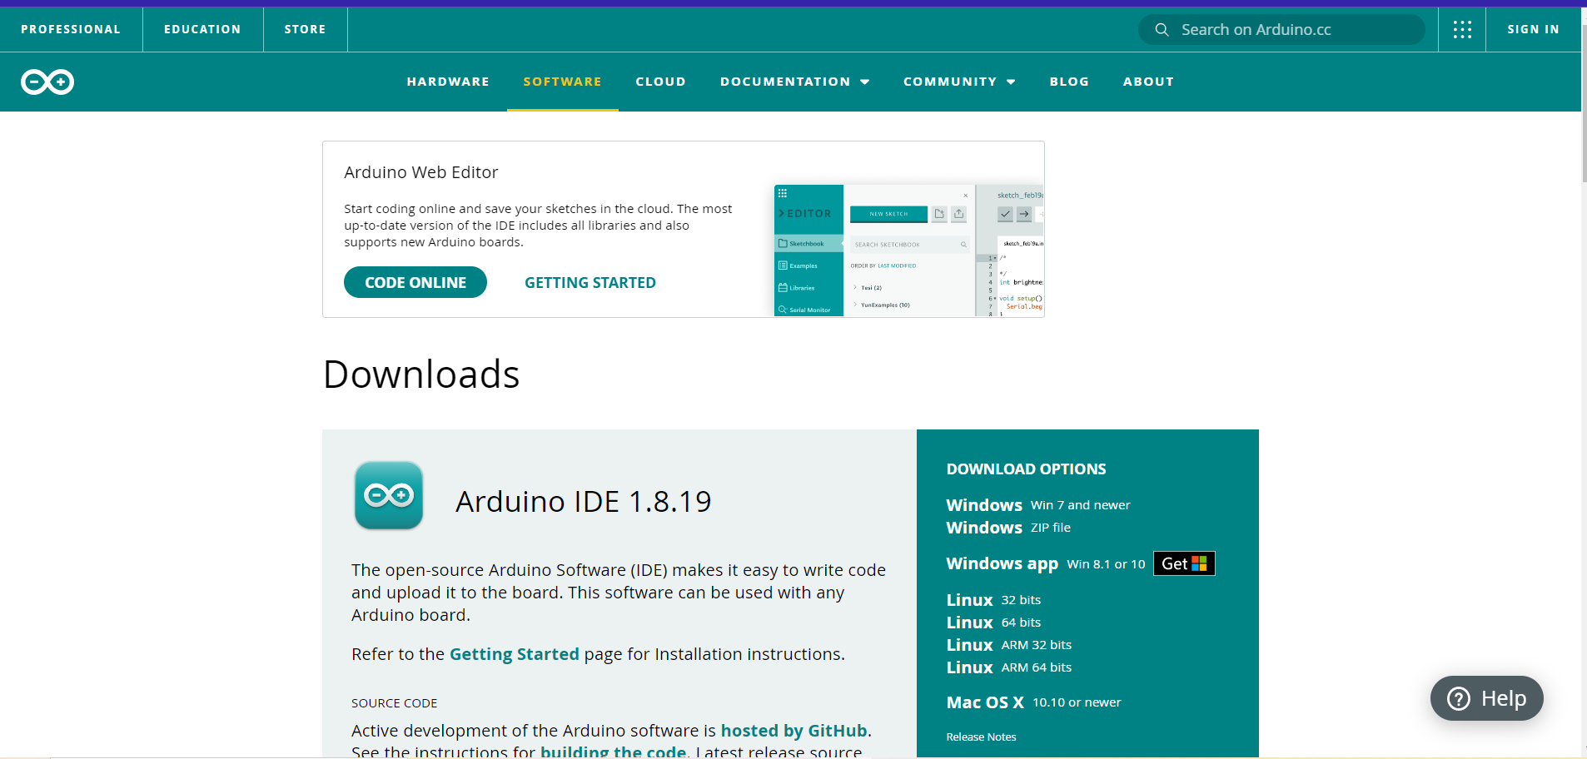Download Linux 32 bits
The width and height of the screenshot is (1587, 759).
tap(993, 600)
